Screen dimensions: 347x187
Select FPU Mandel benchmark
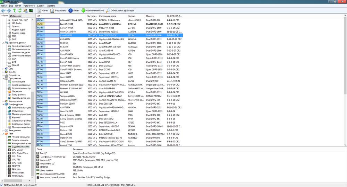click(x=18, y=173)
